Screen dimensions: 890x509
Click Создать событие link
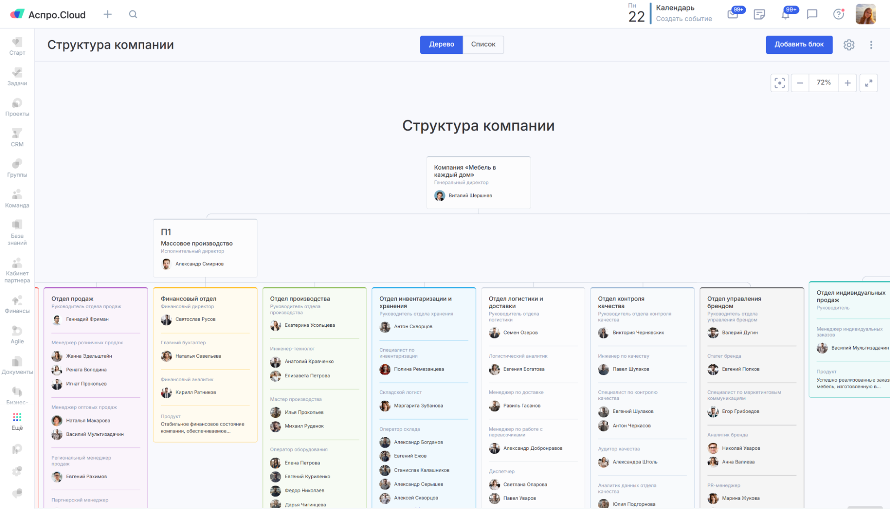tap(684, 19)
